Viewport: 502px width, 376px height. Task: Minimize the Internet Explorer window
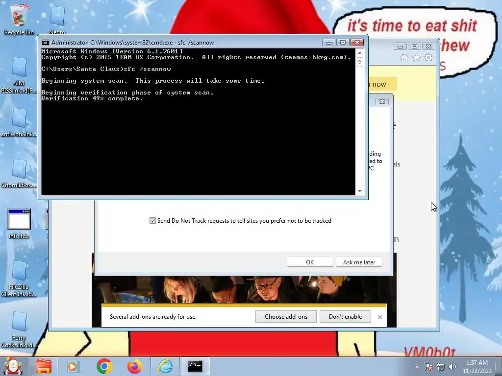pyautogui.click(x=400, y=47)
